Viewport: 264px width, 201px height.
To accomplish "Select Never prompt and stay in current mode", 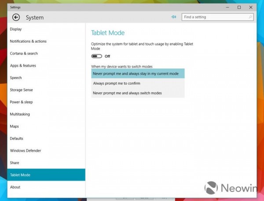I will (138, 74).
